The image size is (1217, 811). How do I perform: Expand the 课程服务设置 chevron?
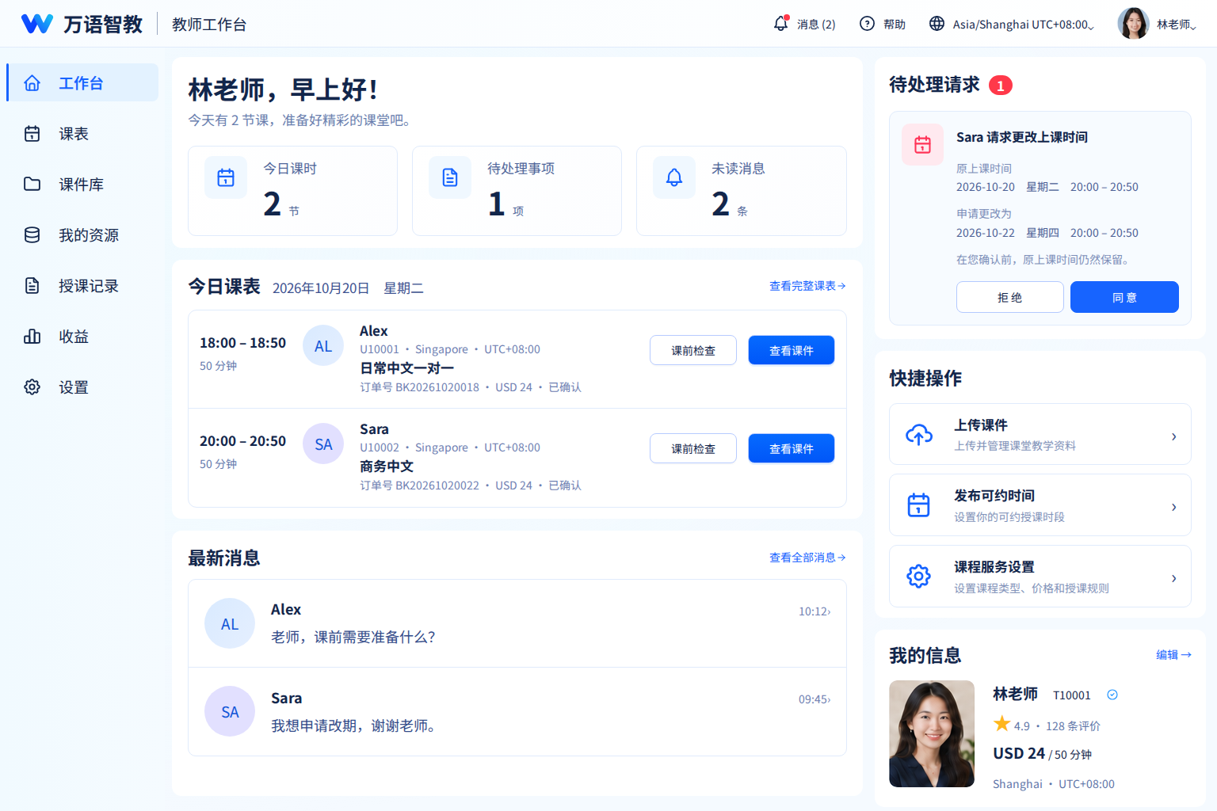(x=1174, y=578)
